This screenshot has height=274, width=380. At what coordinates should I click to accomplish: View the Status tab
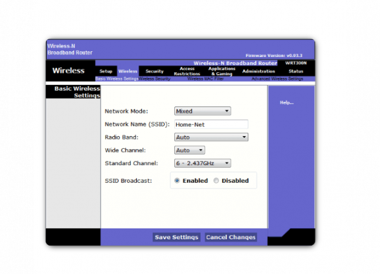296,72
